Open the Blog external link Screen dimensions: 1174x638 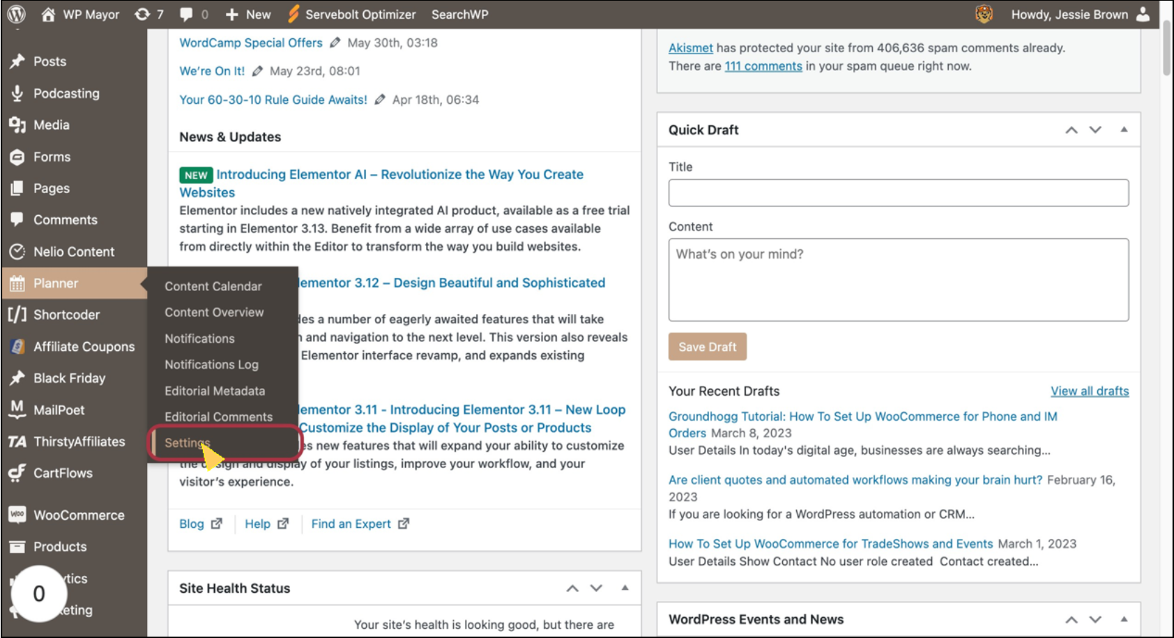[201, 524]
